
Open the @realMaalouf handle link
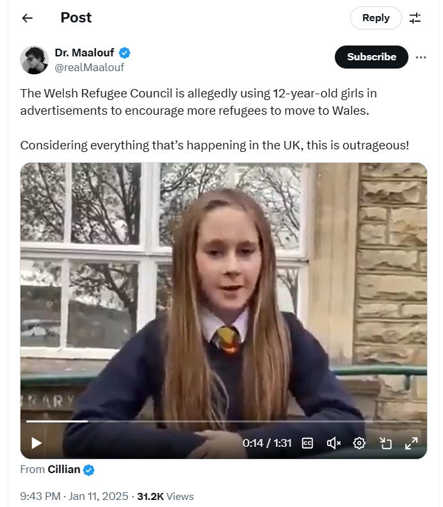point(89,67)
